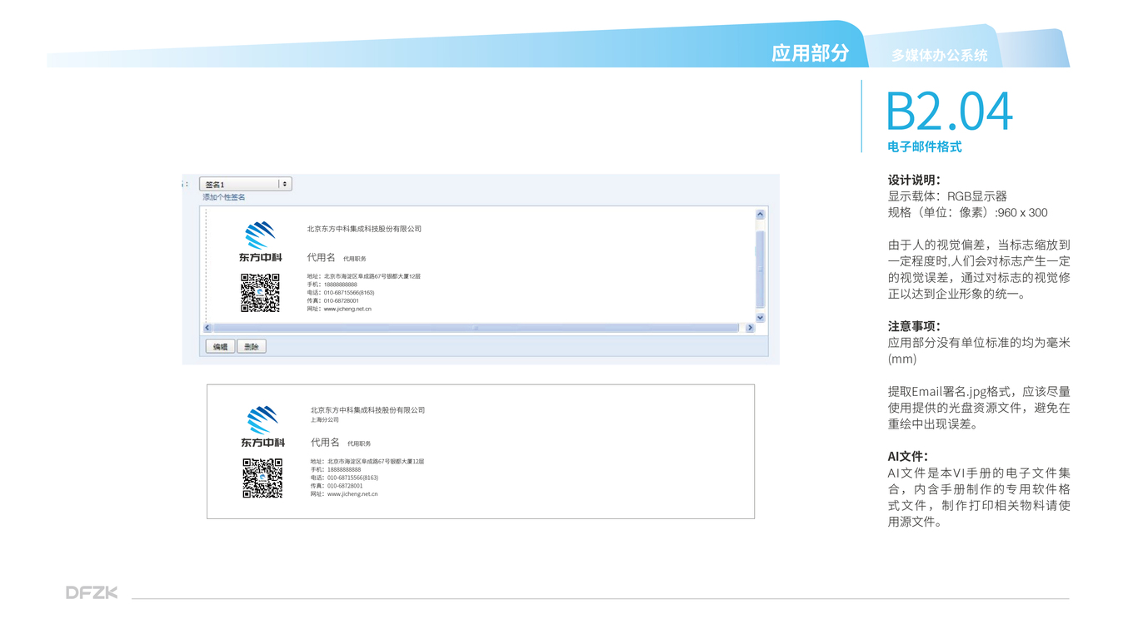The width and height of the screenshot is (1138, 639).
Task: Click the 设计说明: heading
Action: point(914,180)
